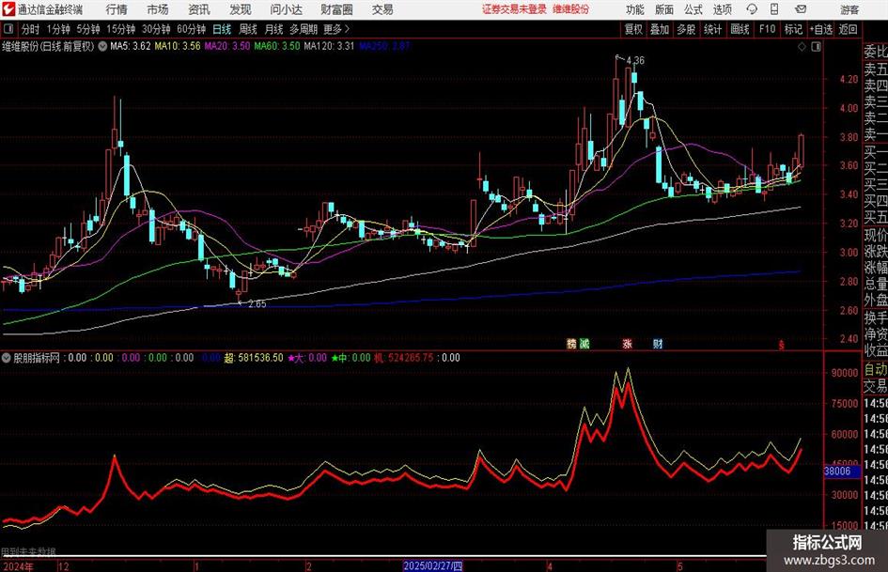Select the 日线 daily period tab

tap(222, 29)
